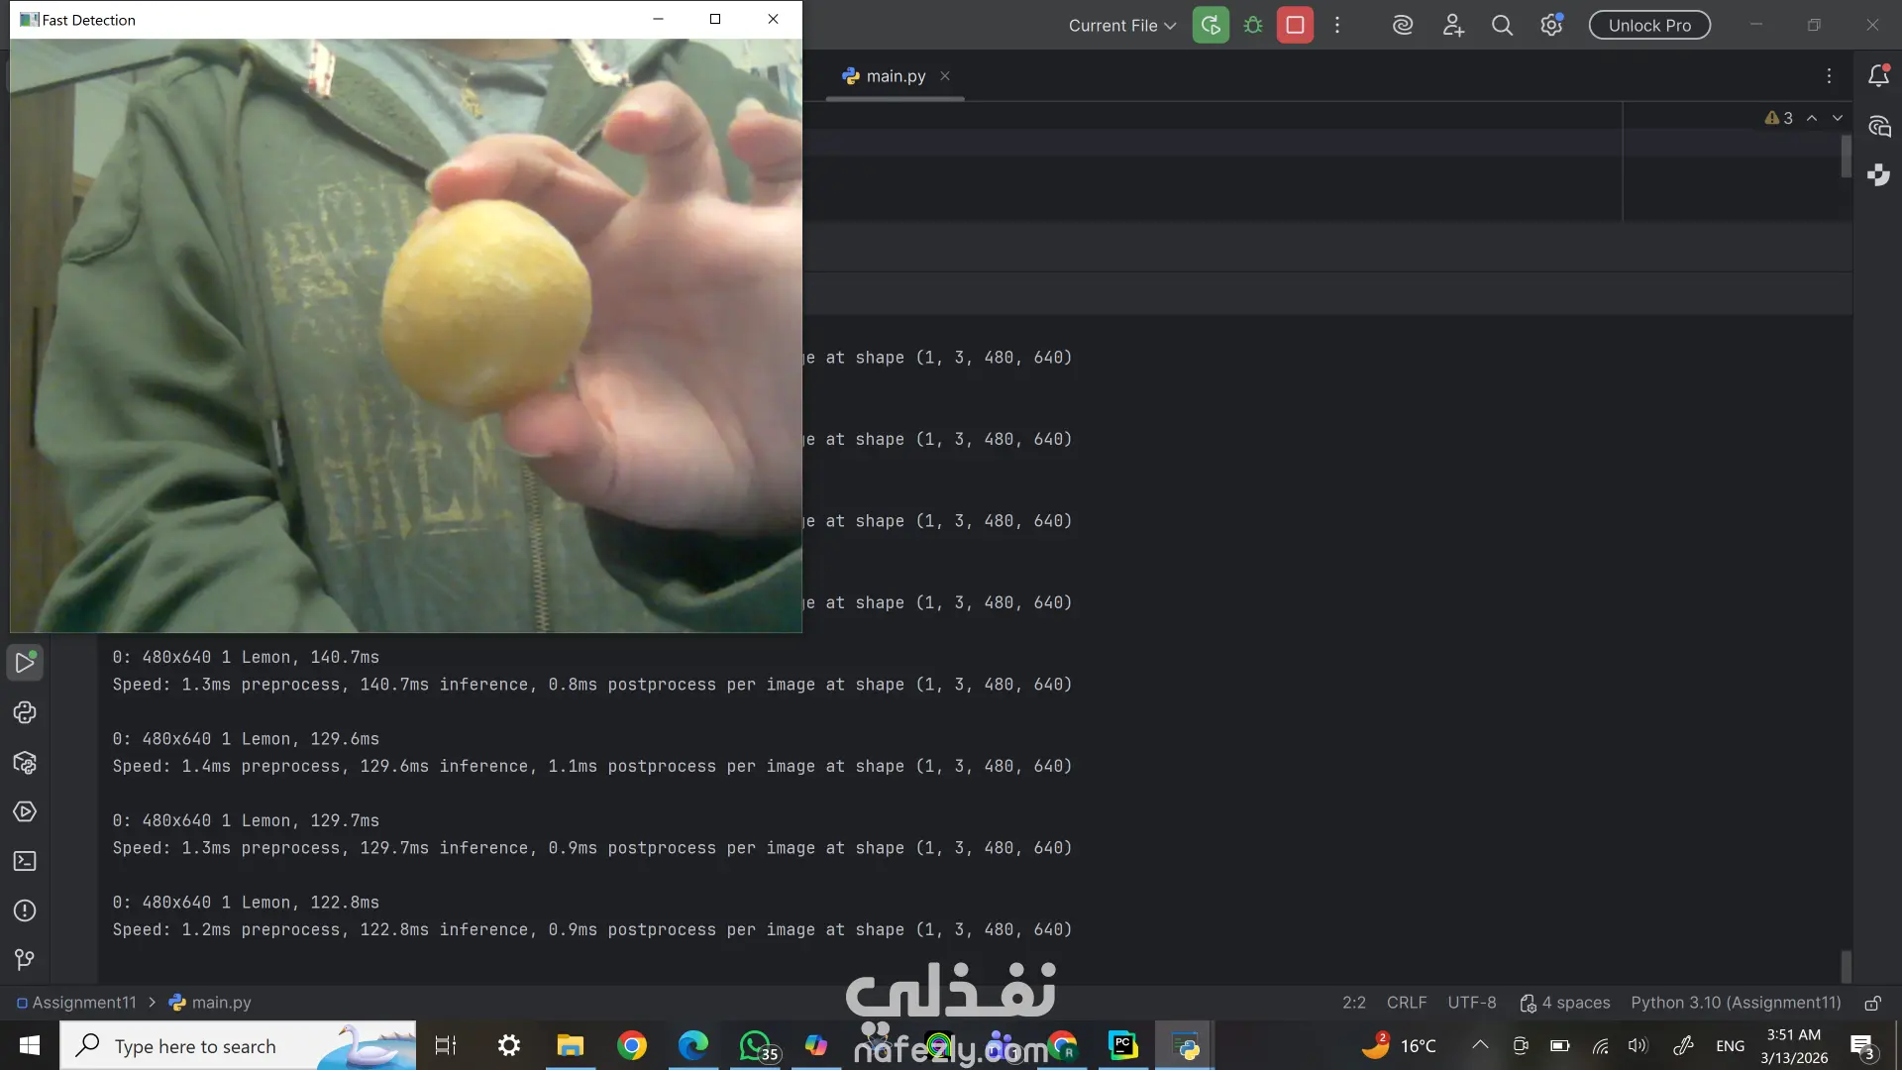Select the main.py editor tab
This screenshot has width=1902, height=1070.
[x=895, y=76]
